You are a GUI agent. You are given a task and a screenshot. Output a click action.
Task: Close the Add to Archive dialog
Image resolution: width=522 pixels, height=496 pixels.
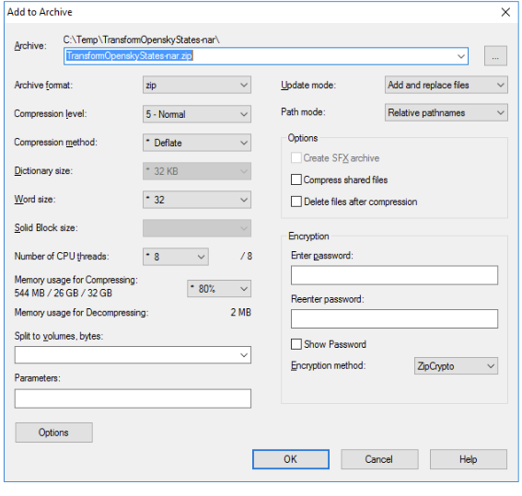tap(505, 12)
